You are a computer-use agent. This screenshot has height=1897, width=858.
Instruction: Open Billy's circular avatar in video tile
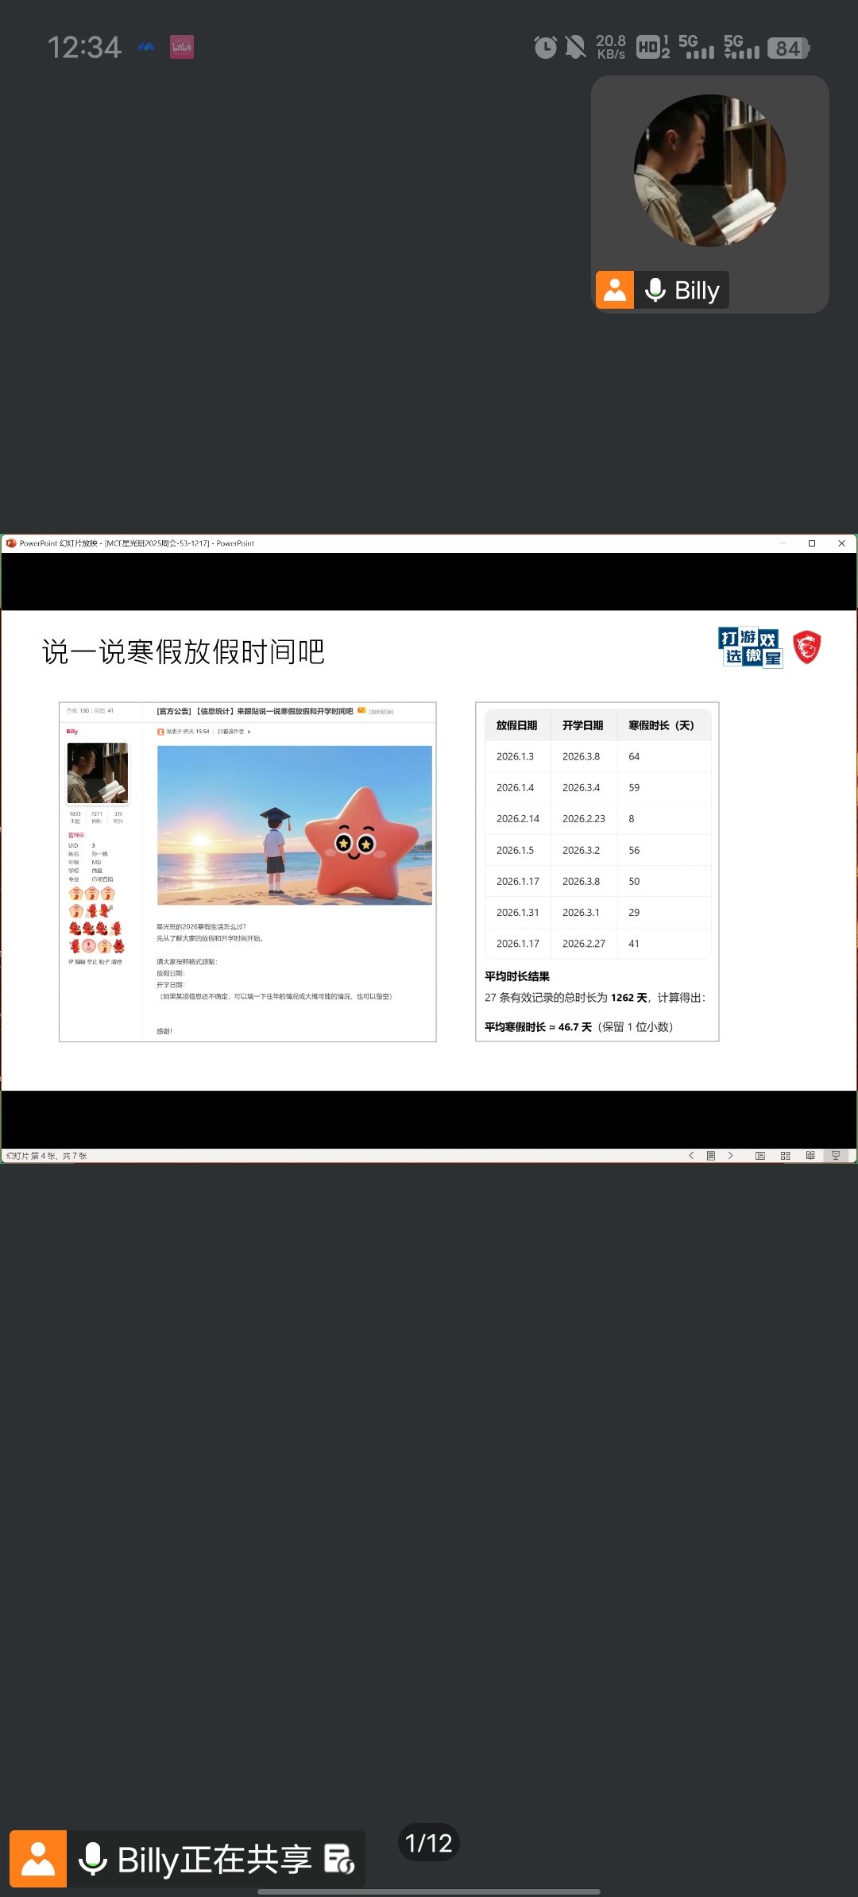tap(709, 170)
